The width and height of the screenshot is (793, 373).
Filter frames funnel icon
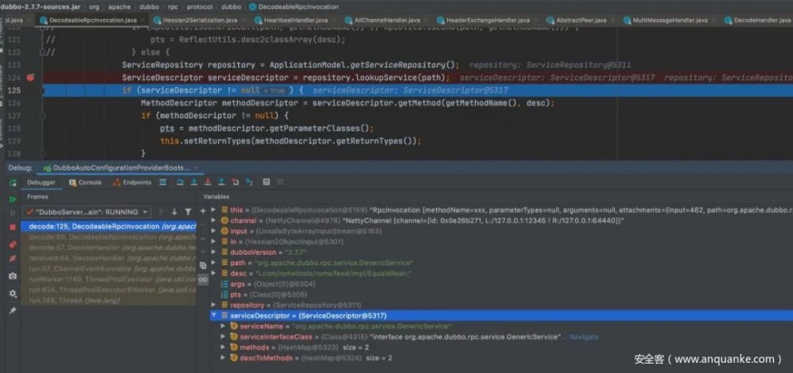[x=188, y=212]
